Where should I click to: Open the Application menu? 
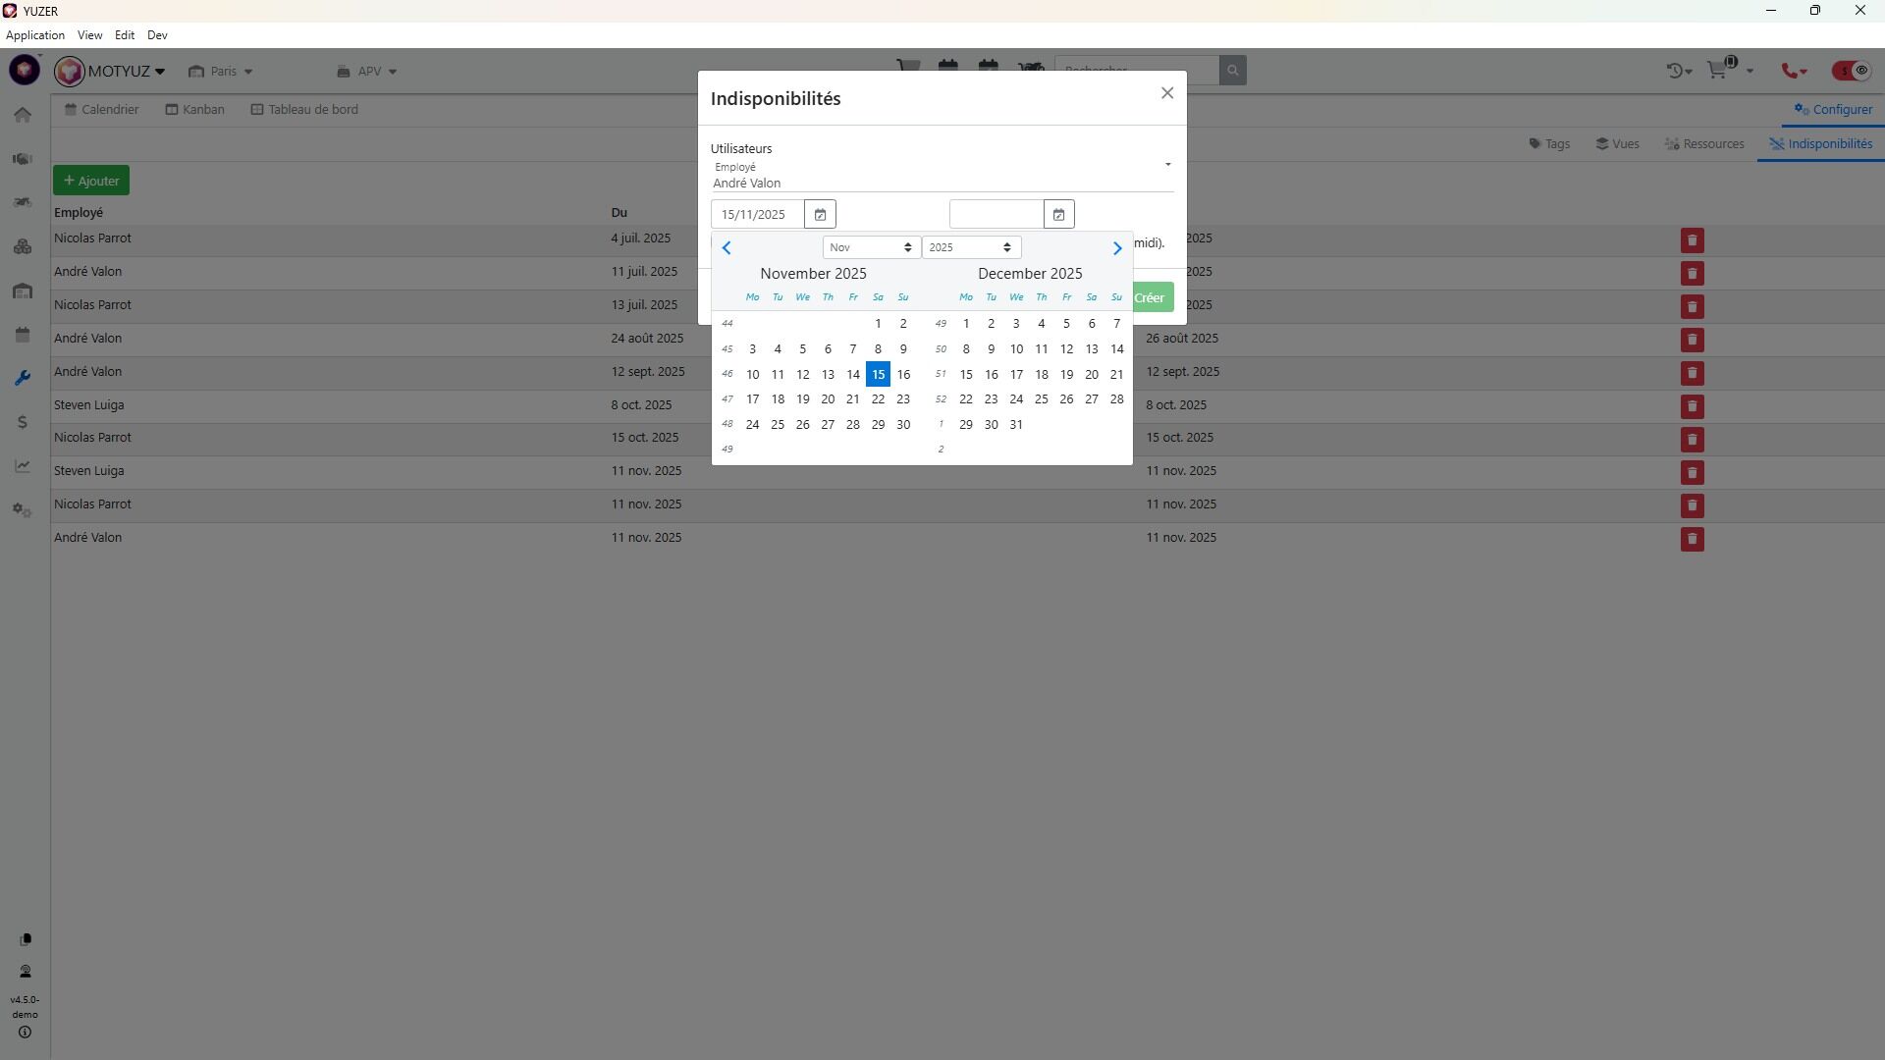(x=35, y=35)
